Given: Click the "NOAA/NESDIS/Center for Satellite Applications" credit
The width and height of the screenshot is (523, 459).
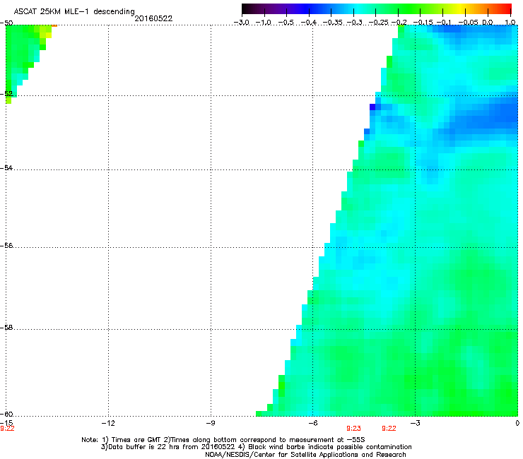Looking at the screenshot, I should [x=305, y=455].
